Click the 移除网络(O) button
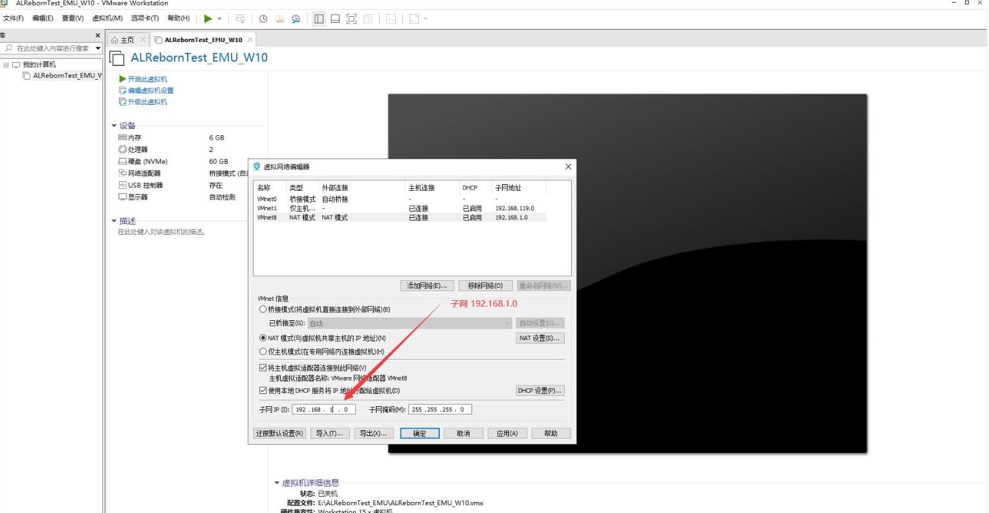 (485, 285)
